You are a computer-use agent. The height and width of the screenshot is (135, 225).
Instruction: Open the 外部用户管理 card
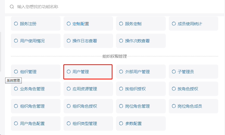click(141, 72)
